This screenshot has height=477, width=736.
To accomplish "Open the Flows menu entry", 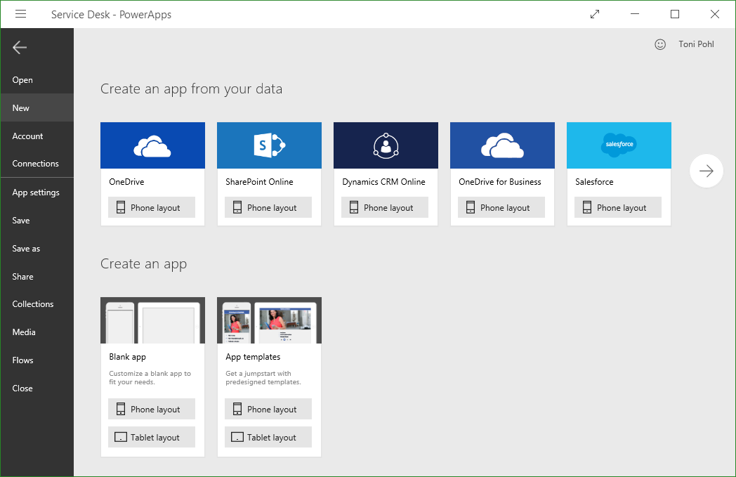I will (x=23, y=360).
